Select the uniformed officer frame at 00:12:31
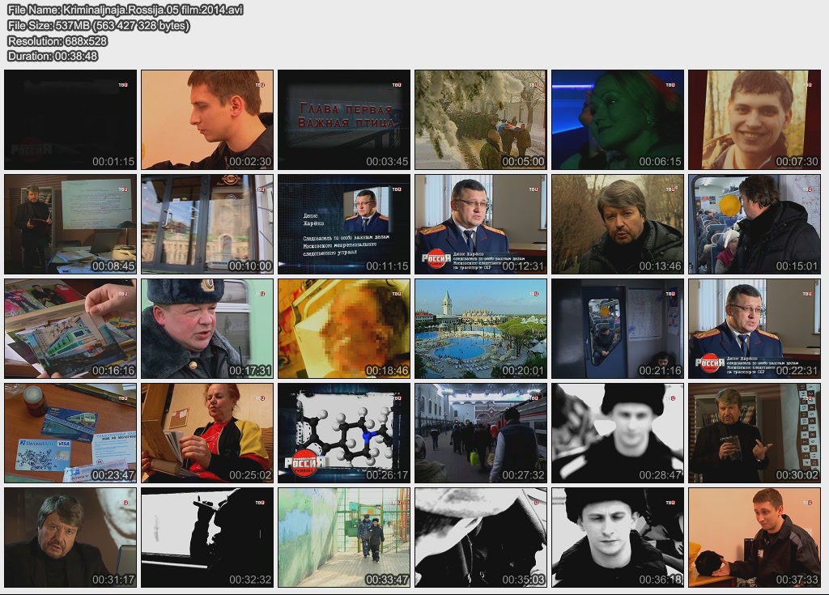The image size is (829, 595). point(481,224)
